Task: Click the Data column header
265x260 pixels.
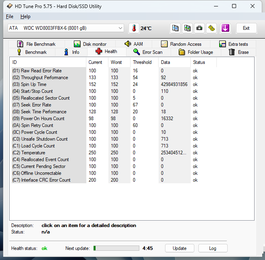Action: 174,62
